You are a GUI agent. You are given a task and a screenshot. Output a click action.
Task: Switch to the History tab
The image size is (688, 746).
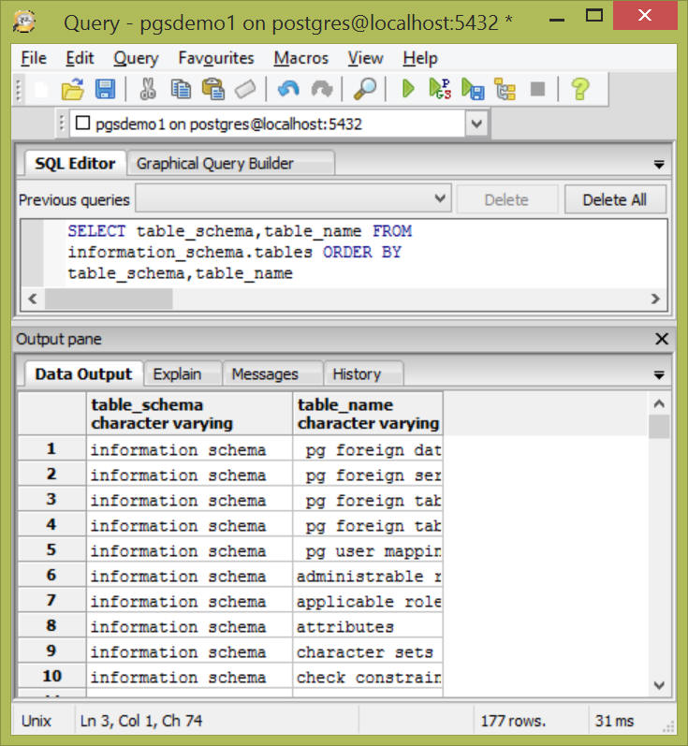[x=364, y=374]
